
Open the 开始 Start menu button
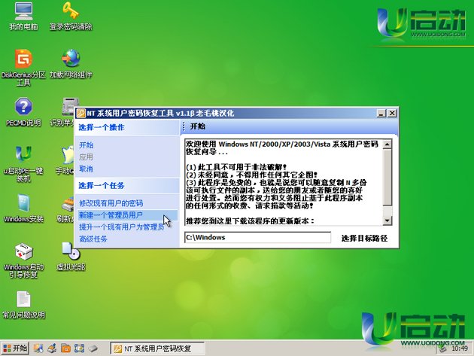pyautogui.click(x=15, y=348)
